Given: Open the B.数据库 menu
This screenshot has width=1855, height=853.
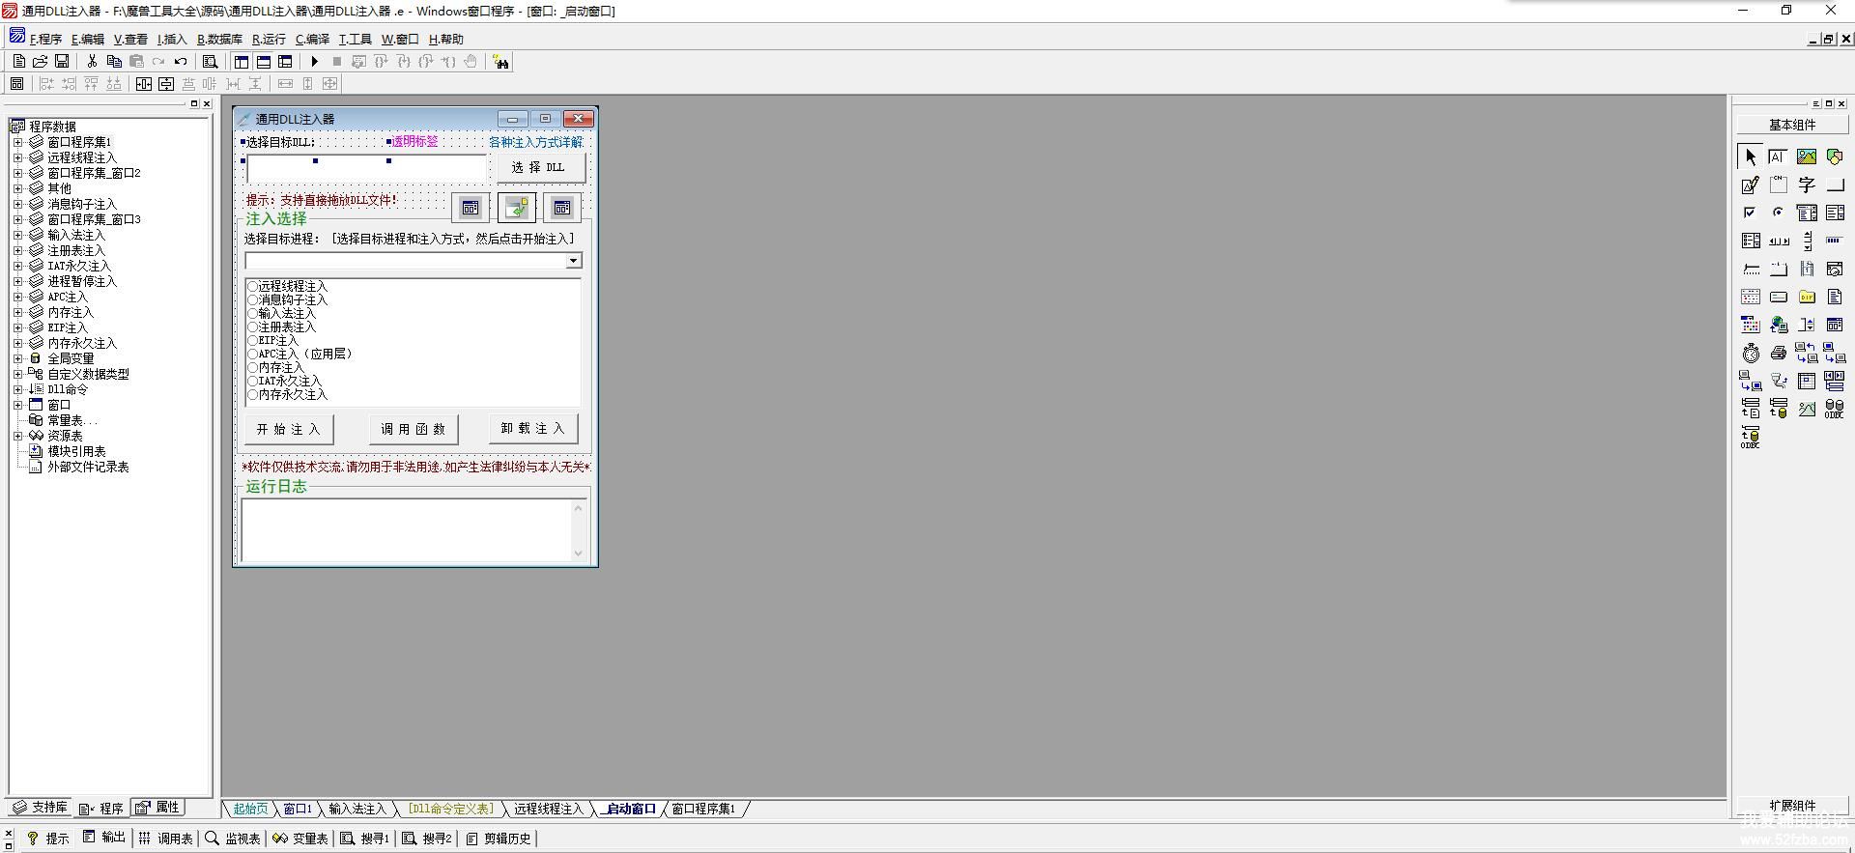Looking at the screenshot, I should click(219, 40).
